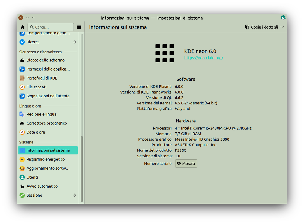The image size is (304, 224).
Task: Select Utenti sidebar entry
Action: pos(48,177)
